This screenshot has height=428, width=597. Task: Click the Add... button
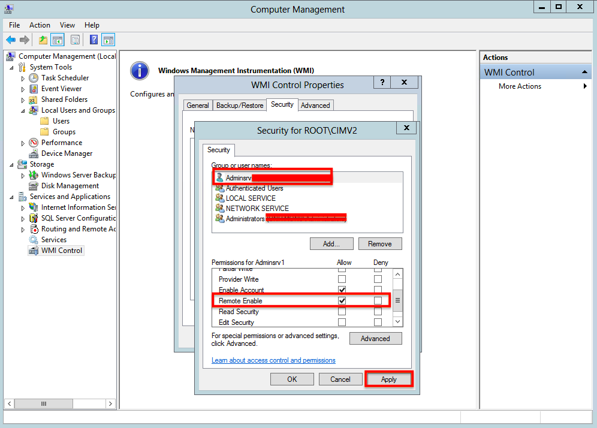click(331, 244)
